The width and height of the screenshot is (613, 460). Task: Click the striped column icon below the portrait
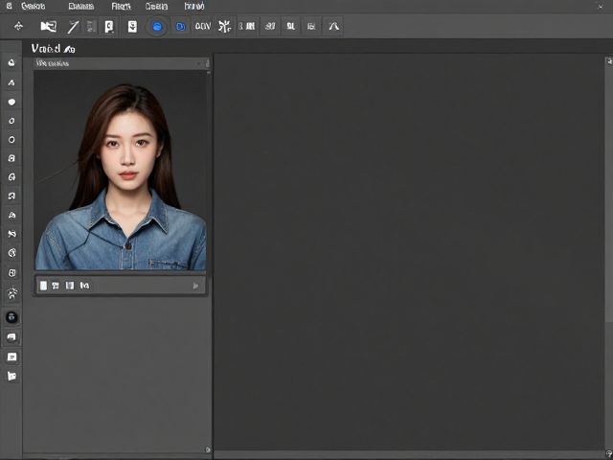tap(70, 286)
